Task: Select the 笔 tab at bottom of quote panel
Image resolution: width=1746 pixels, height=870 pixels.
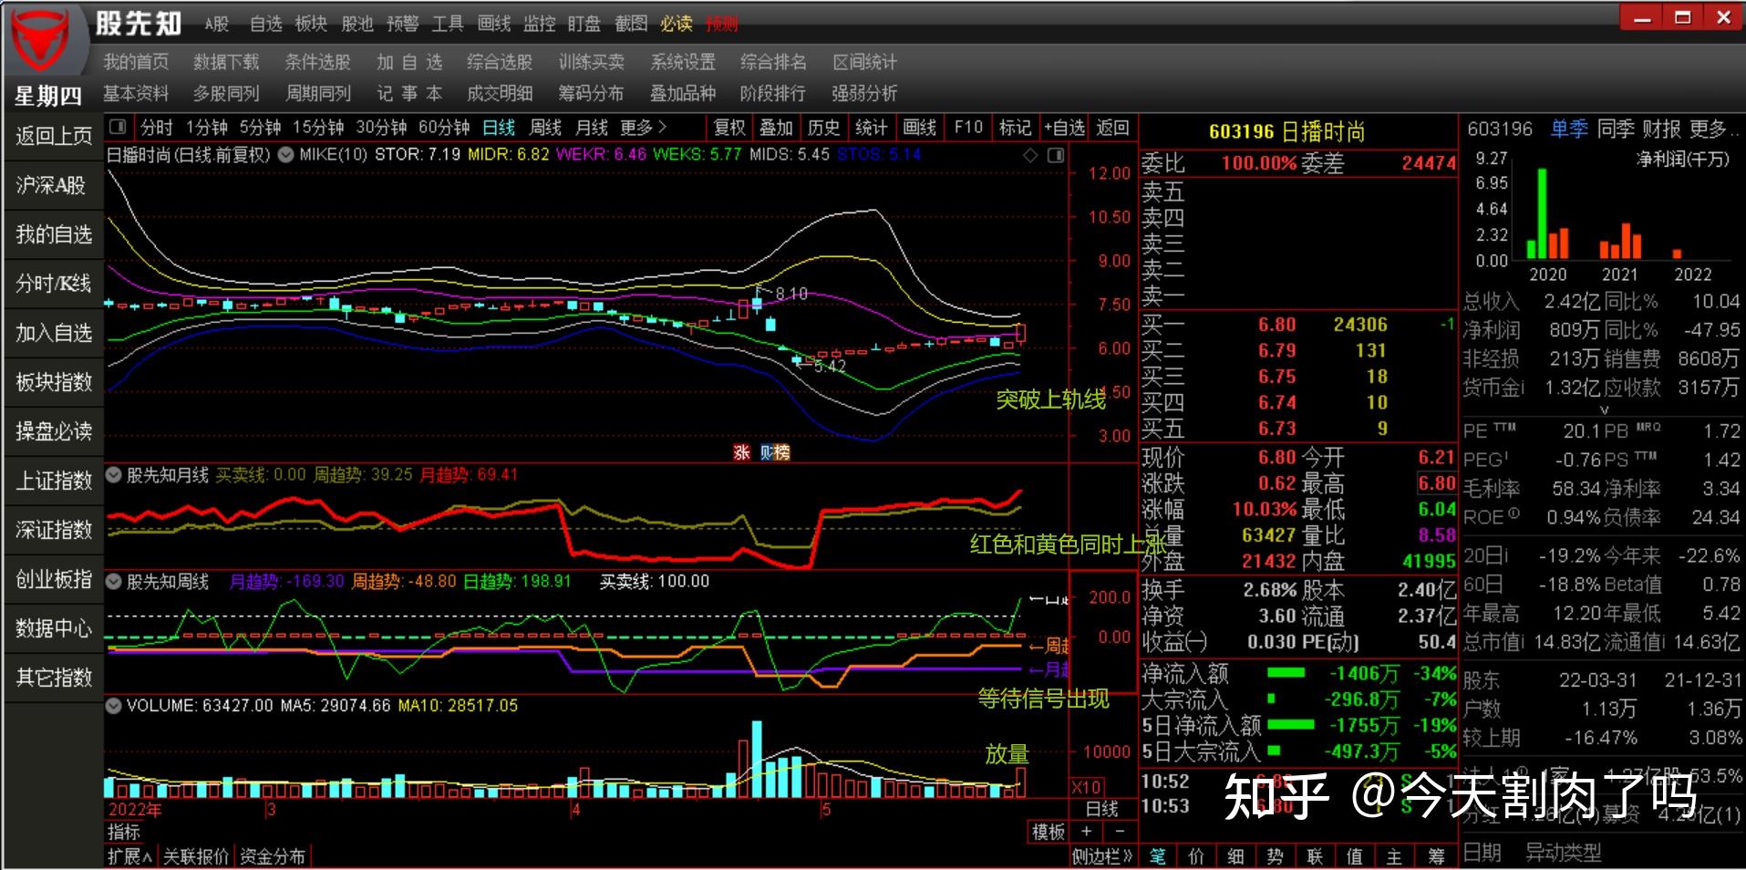Action: [x=1158, y=856]
